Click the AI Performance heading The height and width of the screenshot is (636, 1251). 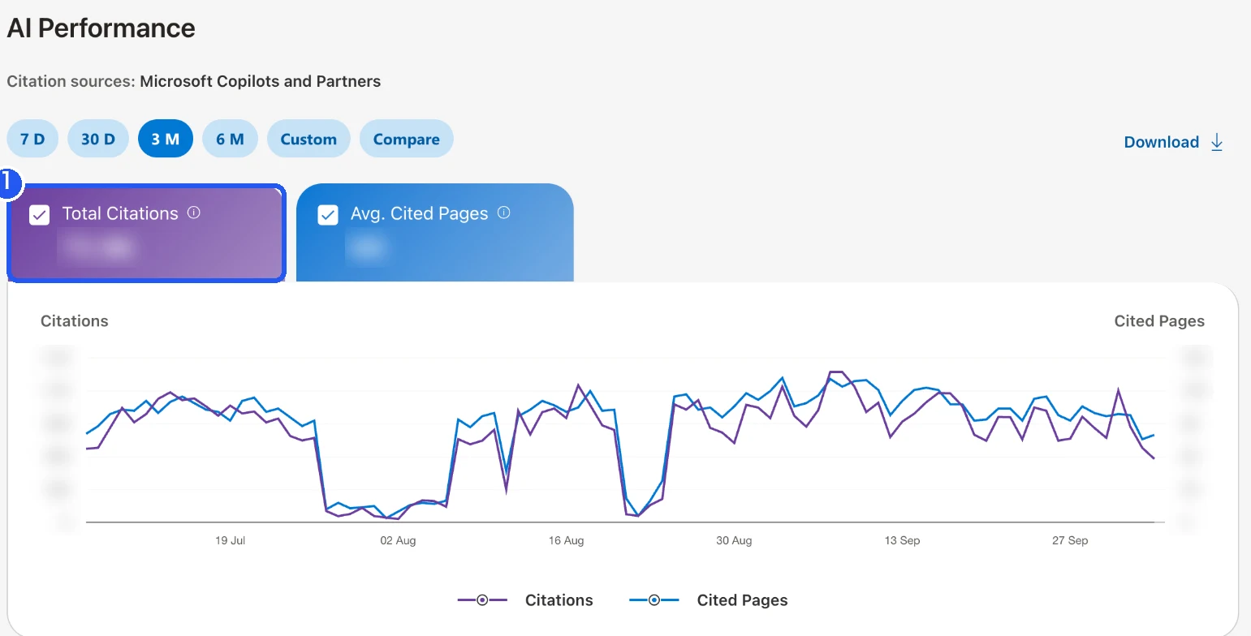click(x=101, y=28)
